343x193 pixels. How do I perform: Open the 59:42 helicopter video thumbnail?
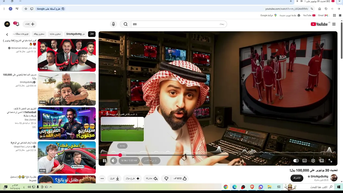pyautogui.click(x=67, y=89)
